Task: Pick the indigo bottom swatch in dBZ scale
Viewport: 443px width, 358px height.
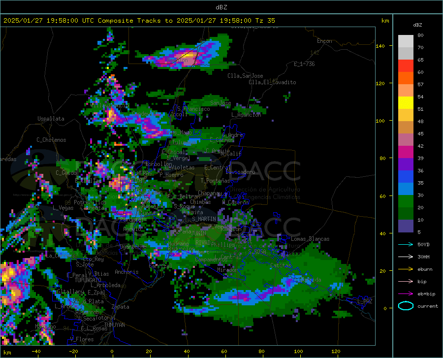Action: (406, 226)
